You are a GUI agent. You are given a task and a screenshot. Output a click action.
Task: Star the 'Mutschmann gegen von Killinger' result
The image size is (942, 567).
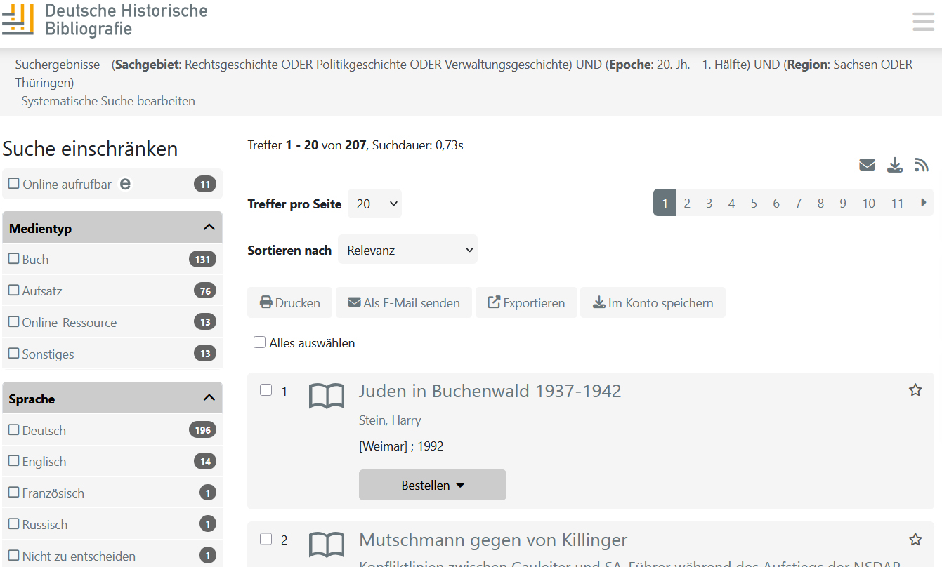[x=915, y=539]
